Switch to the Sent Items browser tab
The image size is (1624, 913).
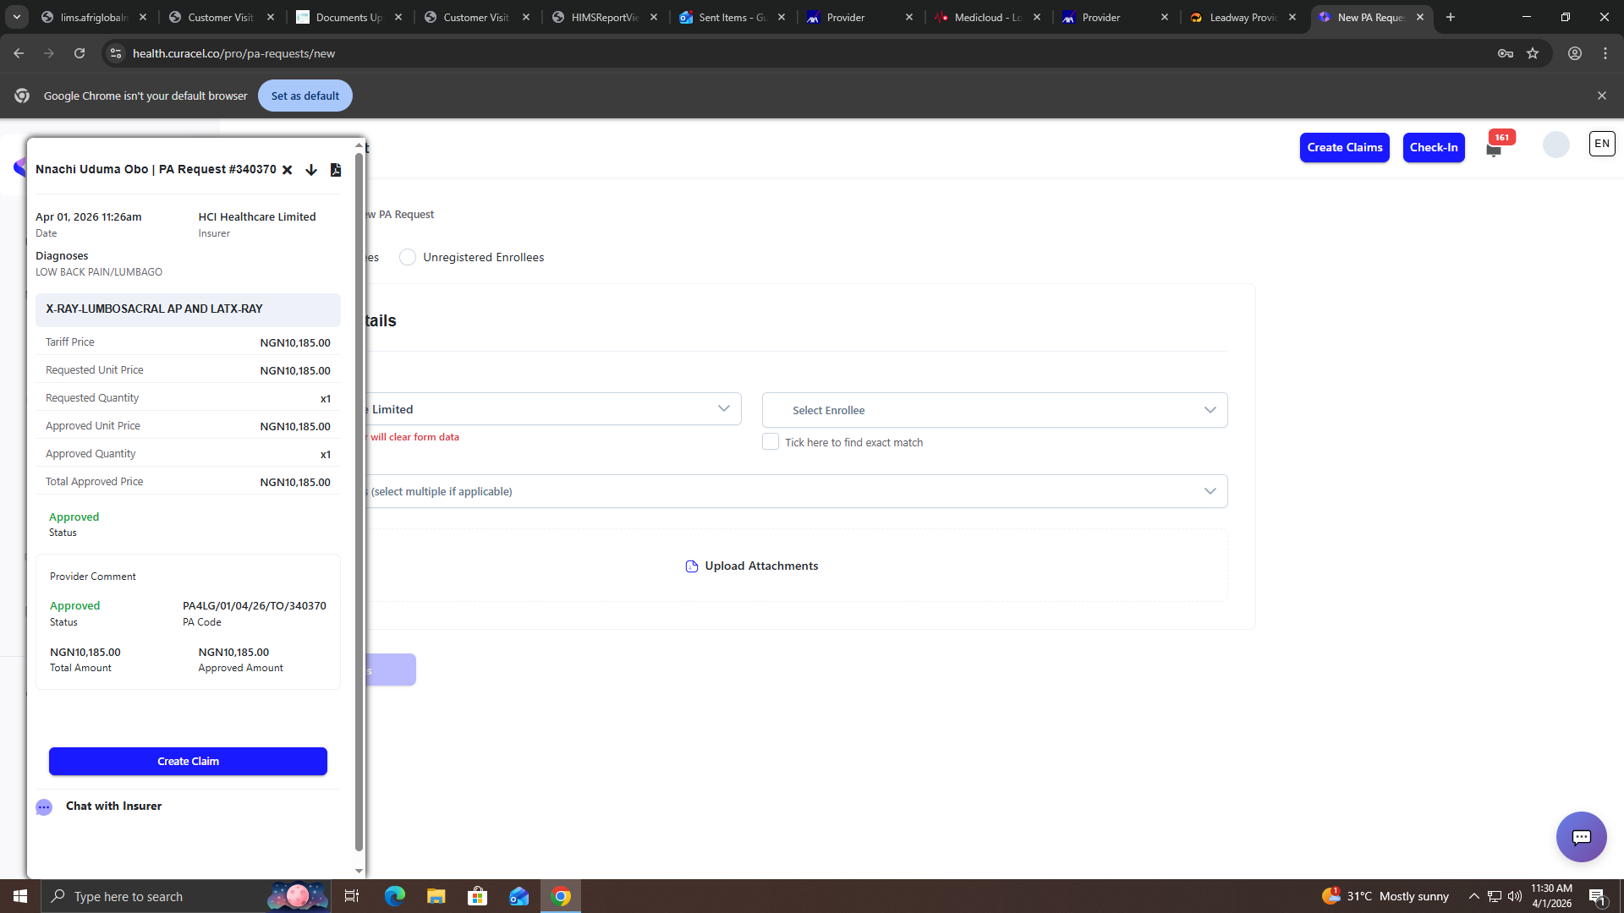tap(732, 17)
